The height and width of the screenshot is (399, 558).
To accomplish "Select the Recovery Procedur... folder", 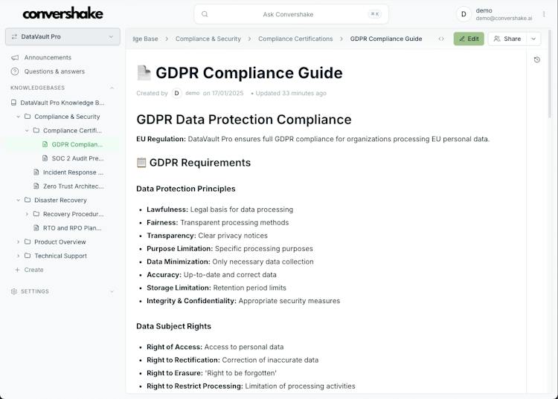I will (x=73, y=214).
